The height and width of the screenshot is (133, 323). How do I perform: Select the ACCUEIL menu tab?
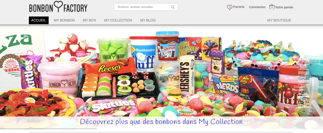(x=39, y=20)
